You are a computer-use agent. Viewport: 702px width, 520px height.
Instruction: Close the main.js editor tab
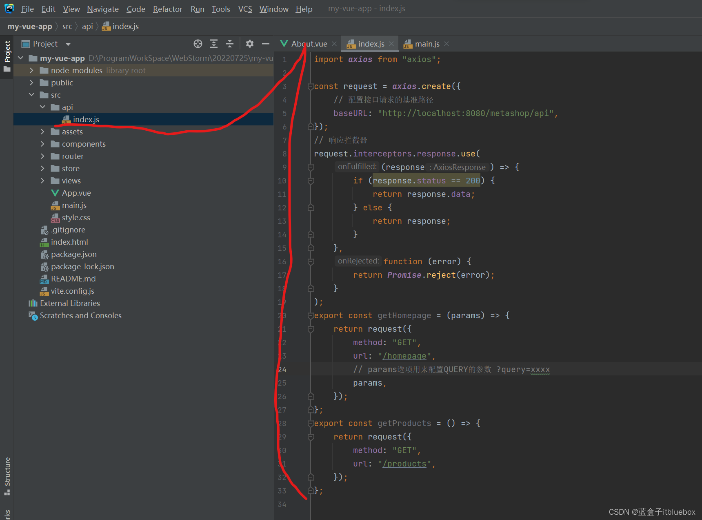[x=447, y=44]
